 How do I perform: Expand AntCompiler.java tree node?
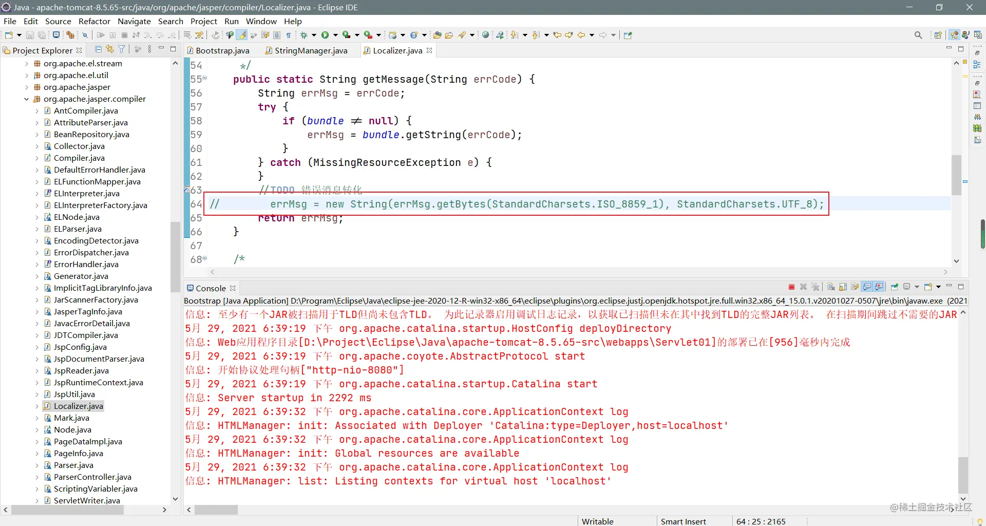pyautogui.click(x=36, y=111)
